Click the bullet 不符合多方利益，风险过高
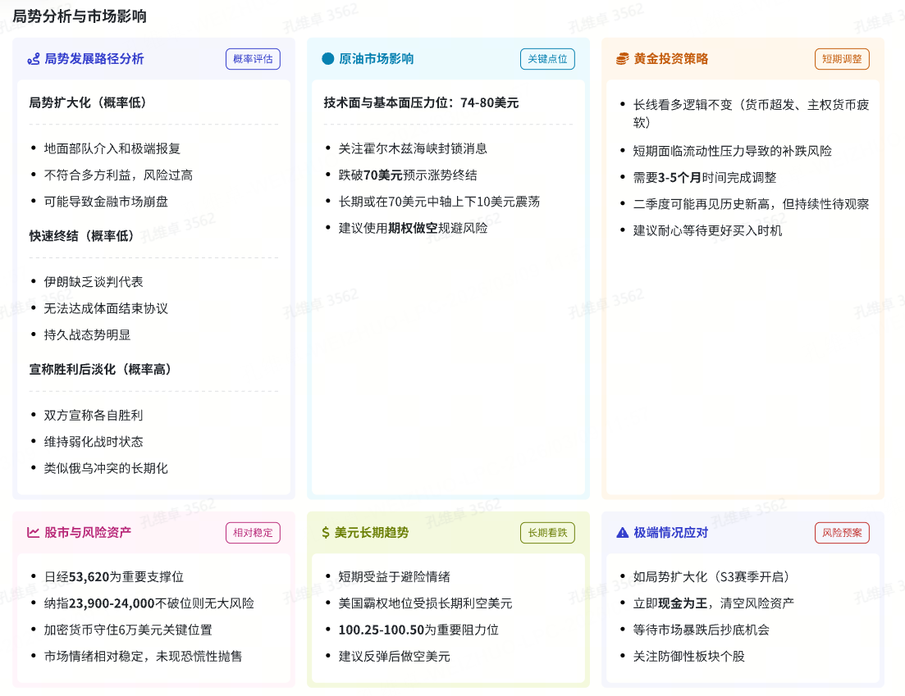Image resolution: width=905 pixels, height=696 pixels. [x=118, y=175]
